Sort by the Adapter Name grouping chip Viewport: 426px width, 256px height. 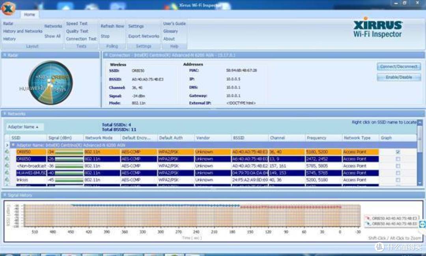coord(23,127)
